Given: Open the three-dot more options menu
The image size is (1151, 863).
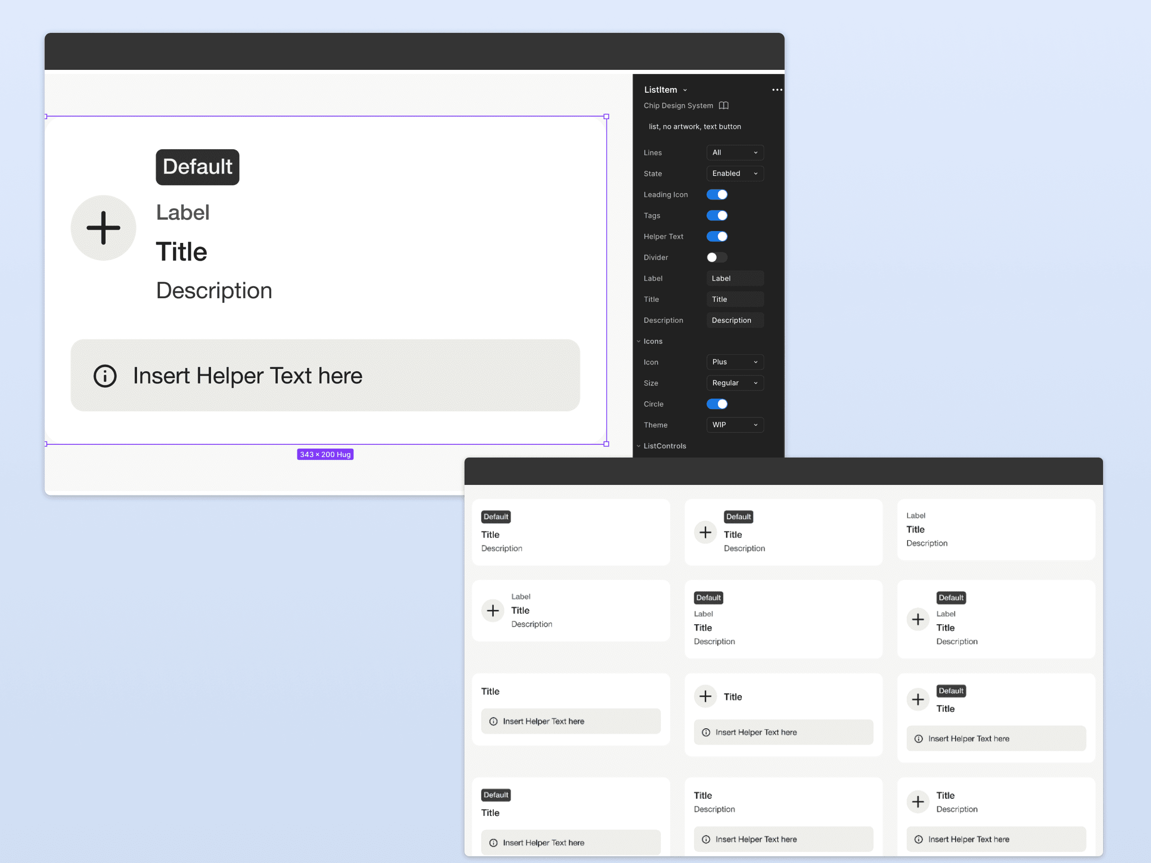Looking at the screenshot, I should pos(776,89).
